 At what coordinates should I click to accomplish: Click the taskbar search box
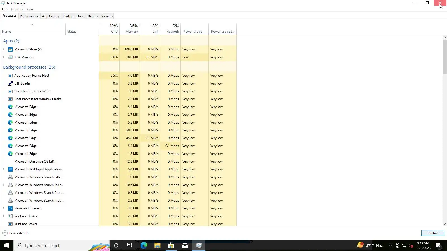tap(61, 245)
